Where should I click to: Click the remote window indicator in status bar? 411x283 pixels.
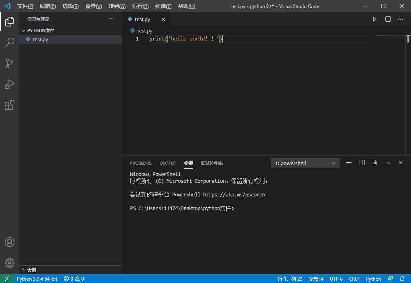point(7,279)
